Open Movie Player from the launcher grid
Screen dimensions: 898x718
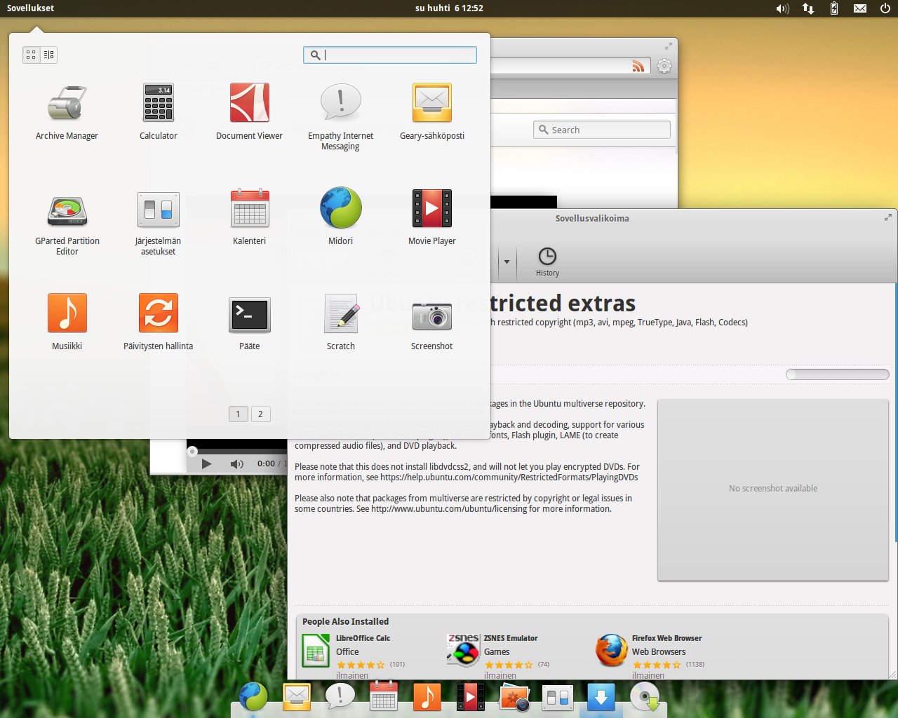pos(431,217)
